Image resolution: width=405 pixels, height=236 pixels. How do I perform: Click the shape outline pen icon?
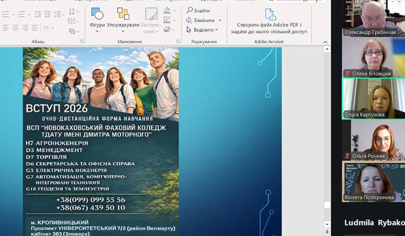tap(167, 20)
